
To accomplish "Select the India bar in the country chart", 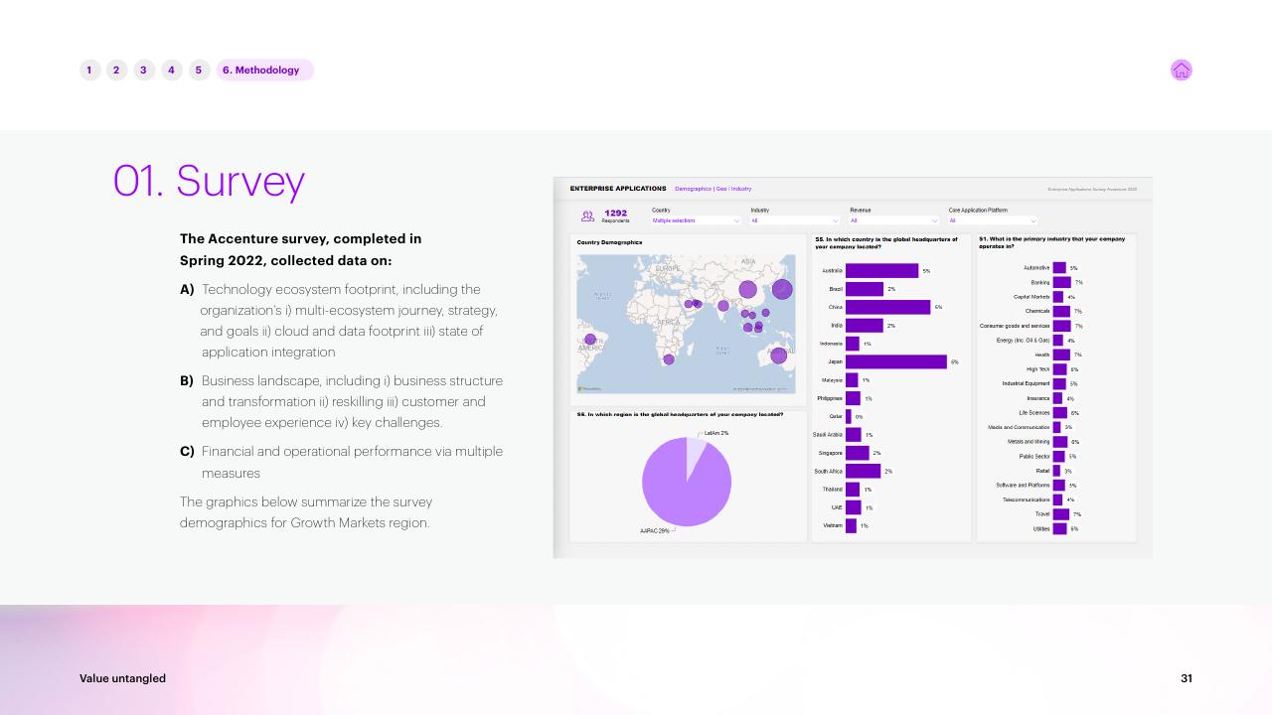I will [x=865, y=326].
